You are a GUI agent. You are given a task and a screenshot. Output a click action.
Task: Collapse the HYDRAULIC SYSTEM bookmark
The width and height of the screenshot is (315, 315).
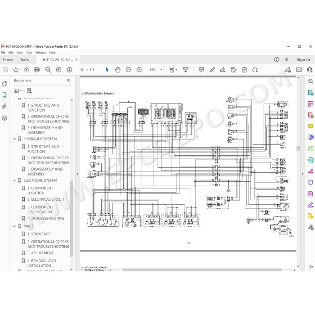[14, 139]
